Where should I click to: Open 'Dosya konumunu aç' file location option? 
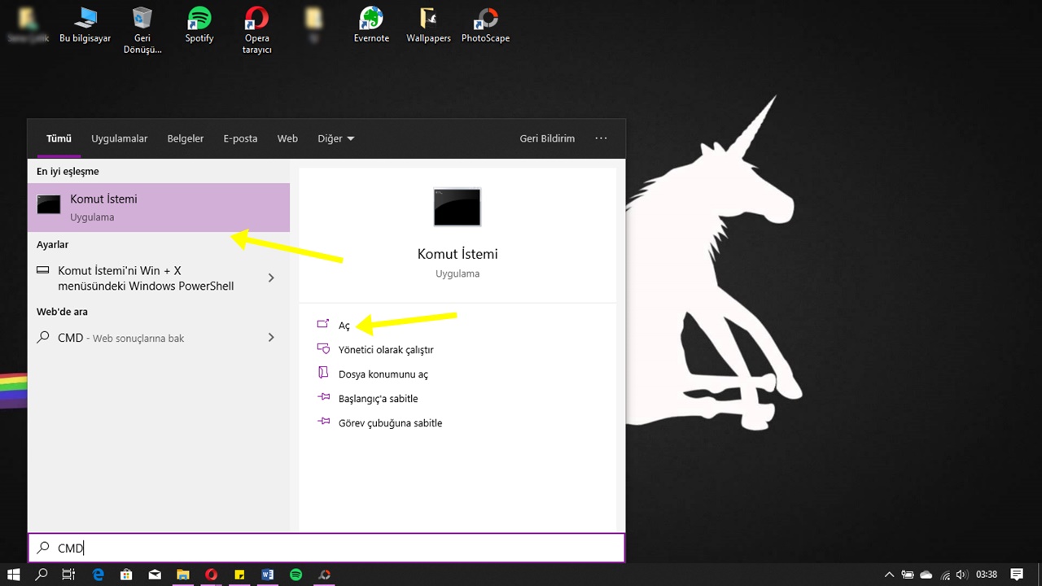383,374
